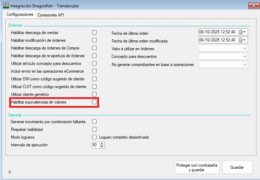Click the Intervalo de ejecución value field
This screenshot has width=260, height=180.
(x=95, y=145)
